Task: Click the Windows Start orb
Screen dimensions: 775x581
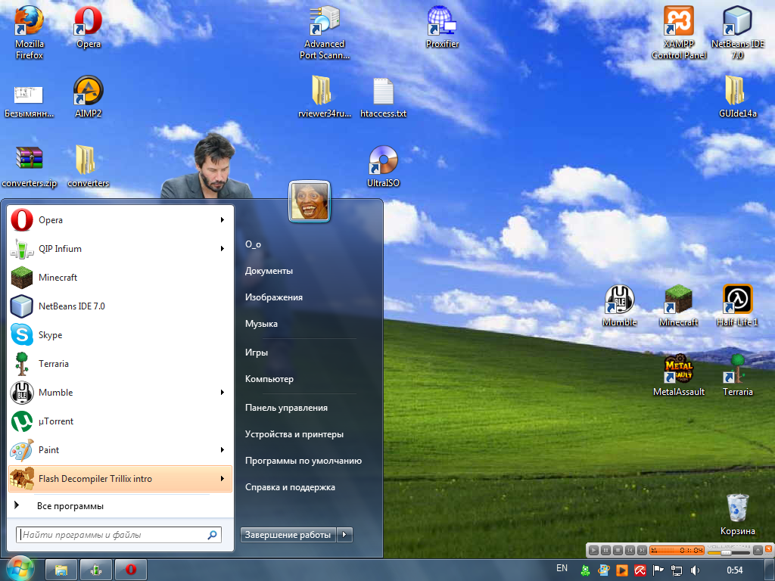Action: [20, 569]
